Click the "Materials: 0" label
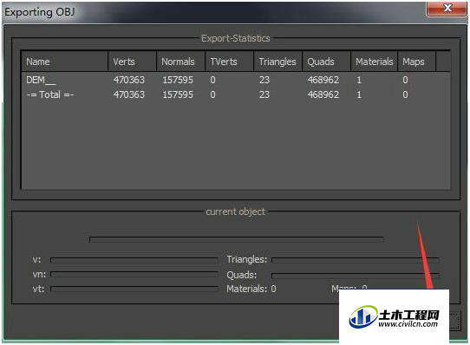The width and height of the screenshot is (470, 345). point(251,289)
